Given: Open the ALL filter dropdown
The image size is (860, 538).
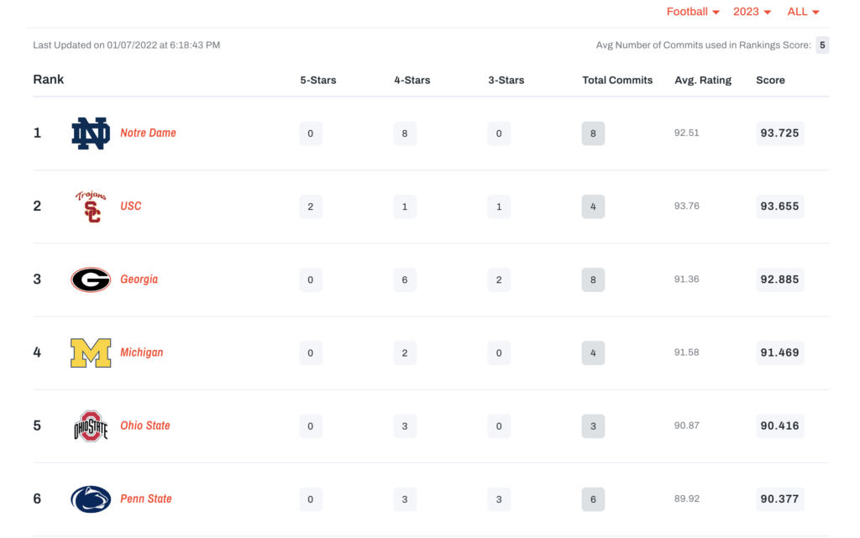Looking at the screenshot, I should (x=803, y=12).
